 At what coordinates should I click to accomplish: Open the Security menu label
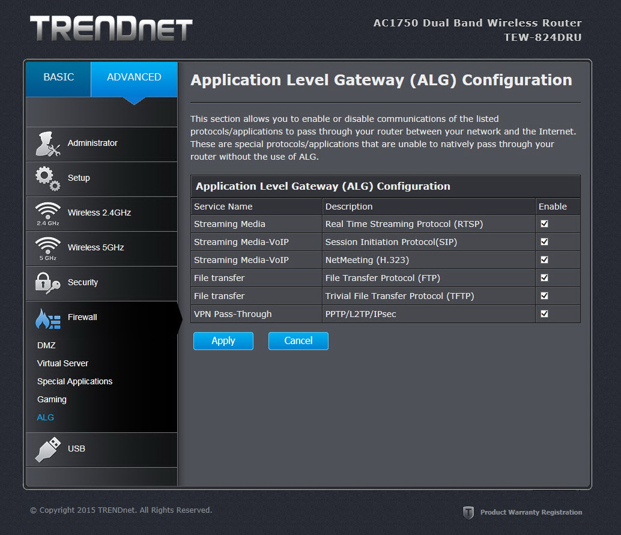pyautogui.click(x=83, y=282)
